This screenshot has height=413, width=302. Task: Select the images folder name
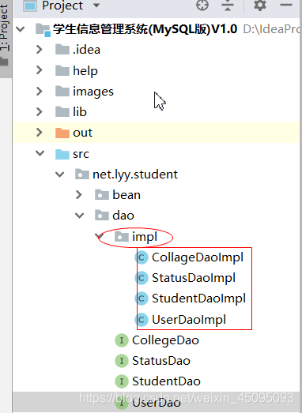click(93, 92)
